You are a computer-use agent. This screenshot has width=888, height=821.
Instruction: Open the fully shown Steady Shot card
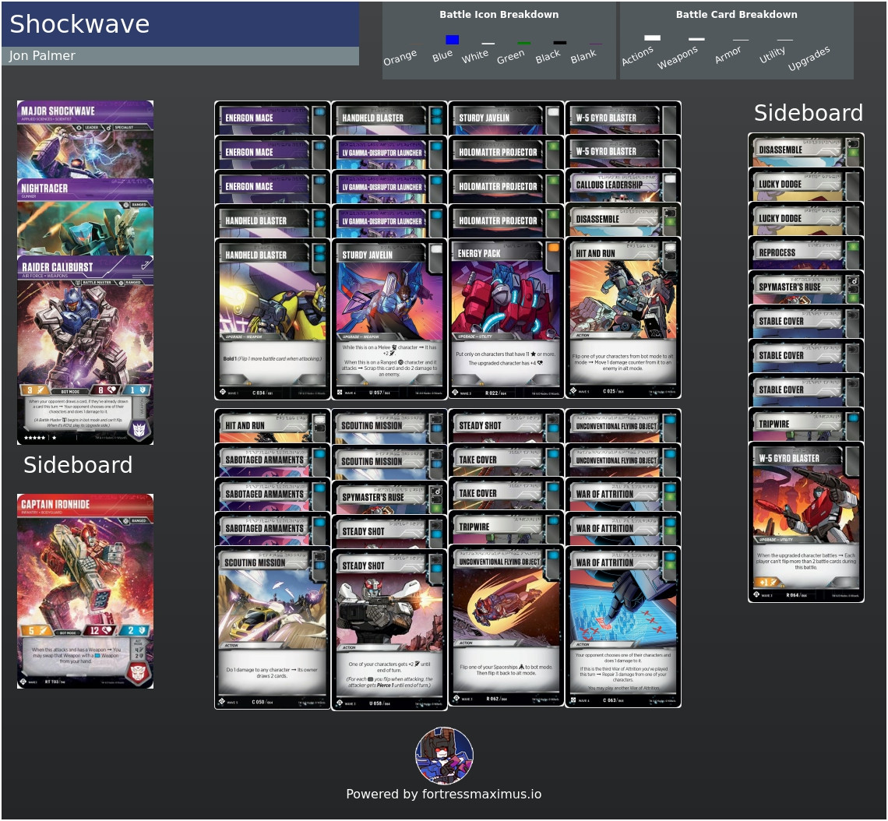coord(389,629)
